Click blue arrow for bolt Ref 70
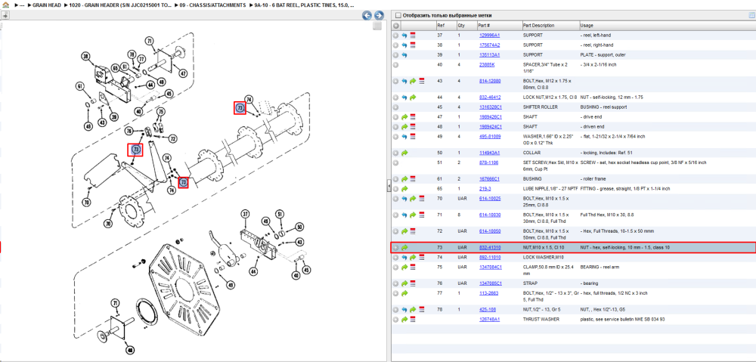The image size is (756, 362). tap(404, 199)
